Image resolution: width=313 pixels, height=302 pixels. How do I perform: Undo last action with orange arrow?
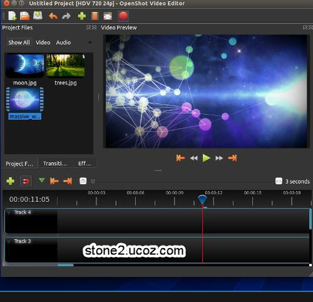coord(53,16)
